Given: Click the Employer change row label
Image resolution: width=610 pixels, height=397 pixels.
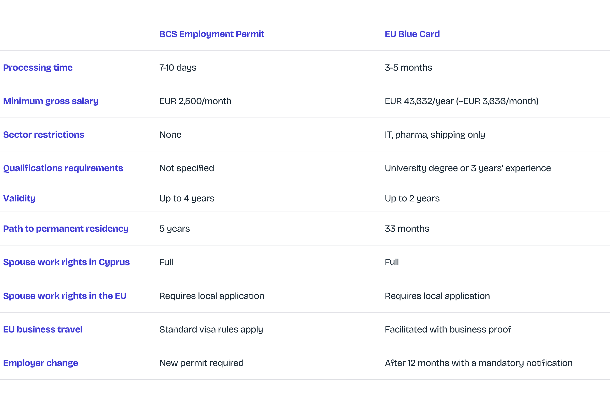Looking at the screenshot, I should click(40, 363).
